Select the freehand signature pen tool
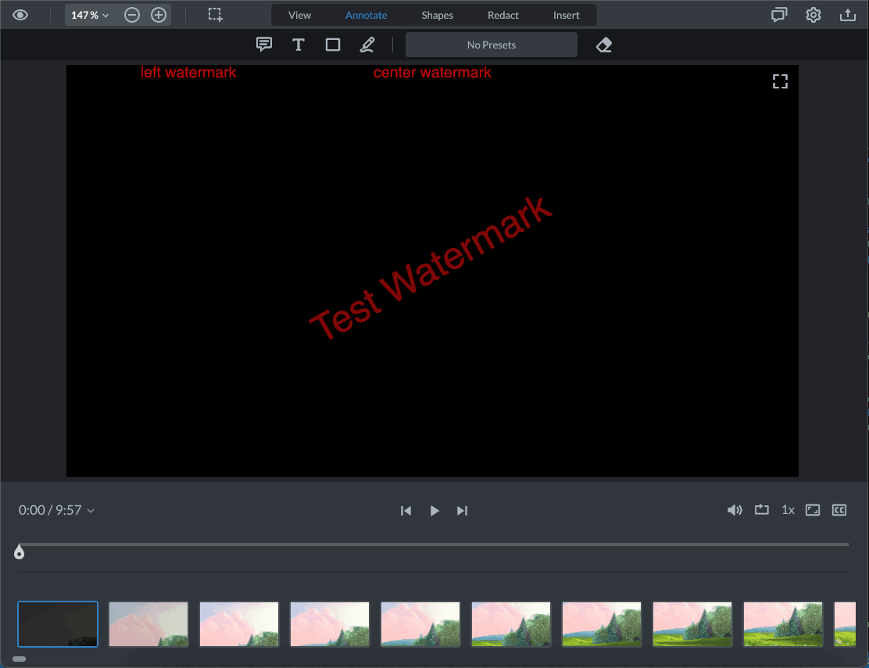Image resolution: width=869 pixels, height=668 pixels. (x=367, y=45)
